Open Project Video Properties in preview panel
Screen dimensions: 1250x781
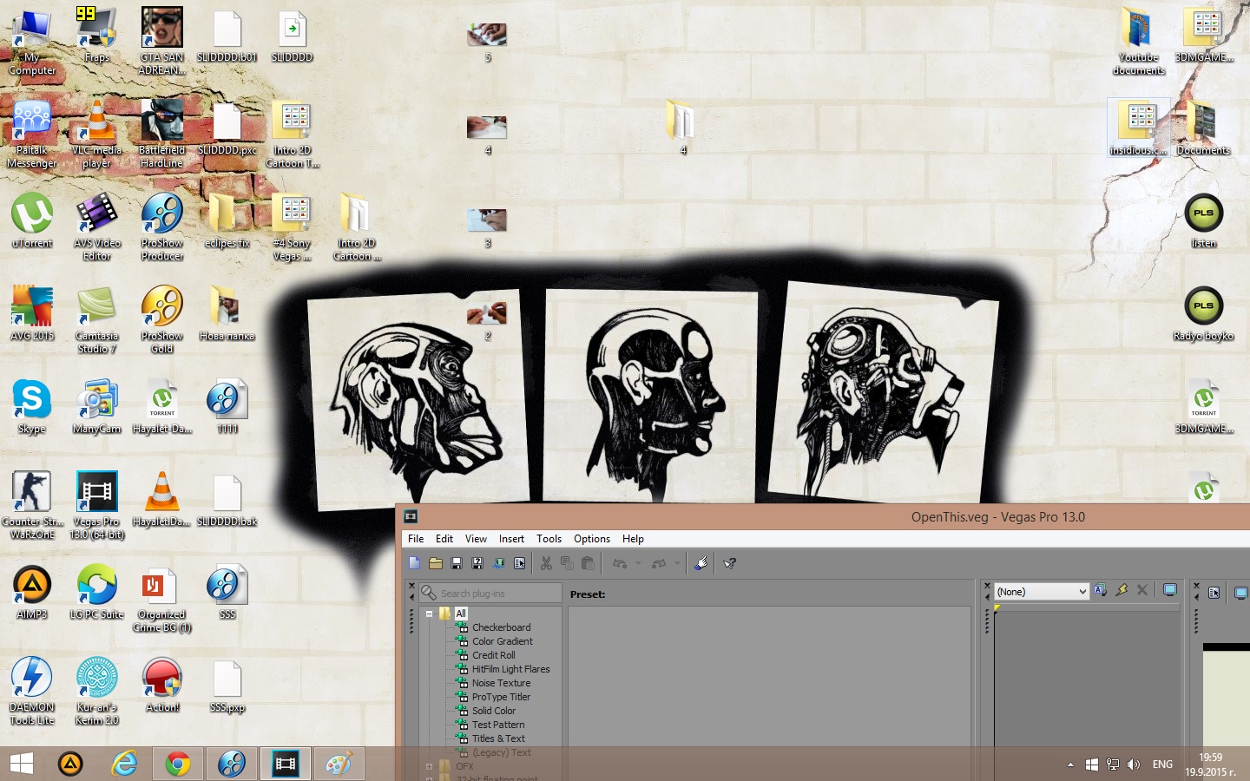tap(1214, 593)
